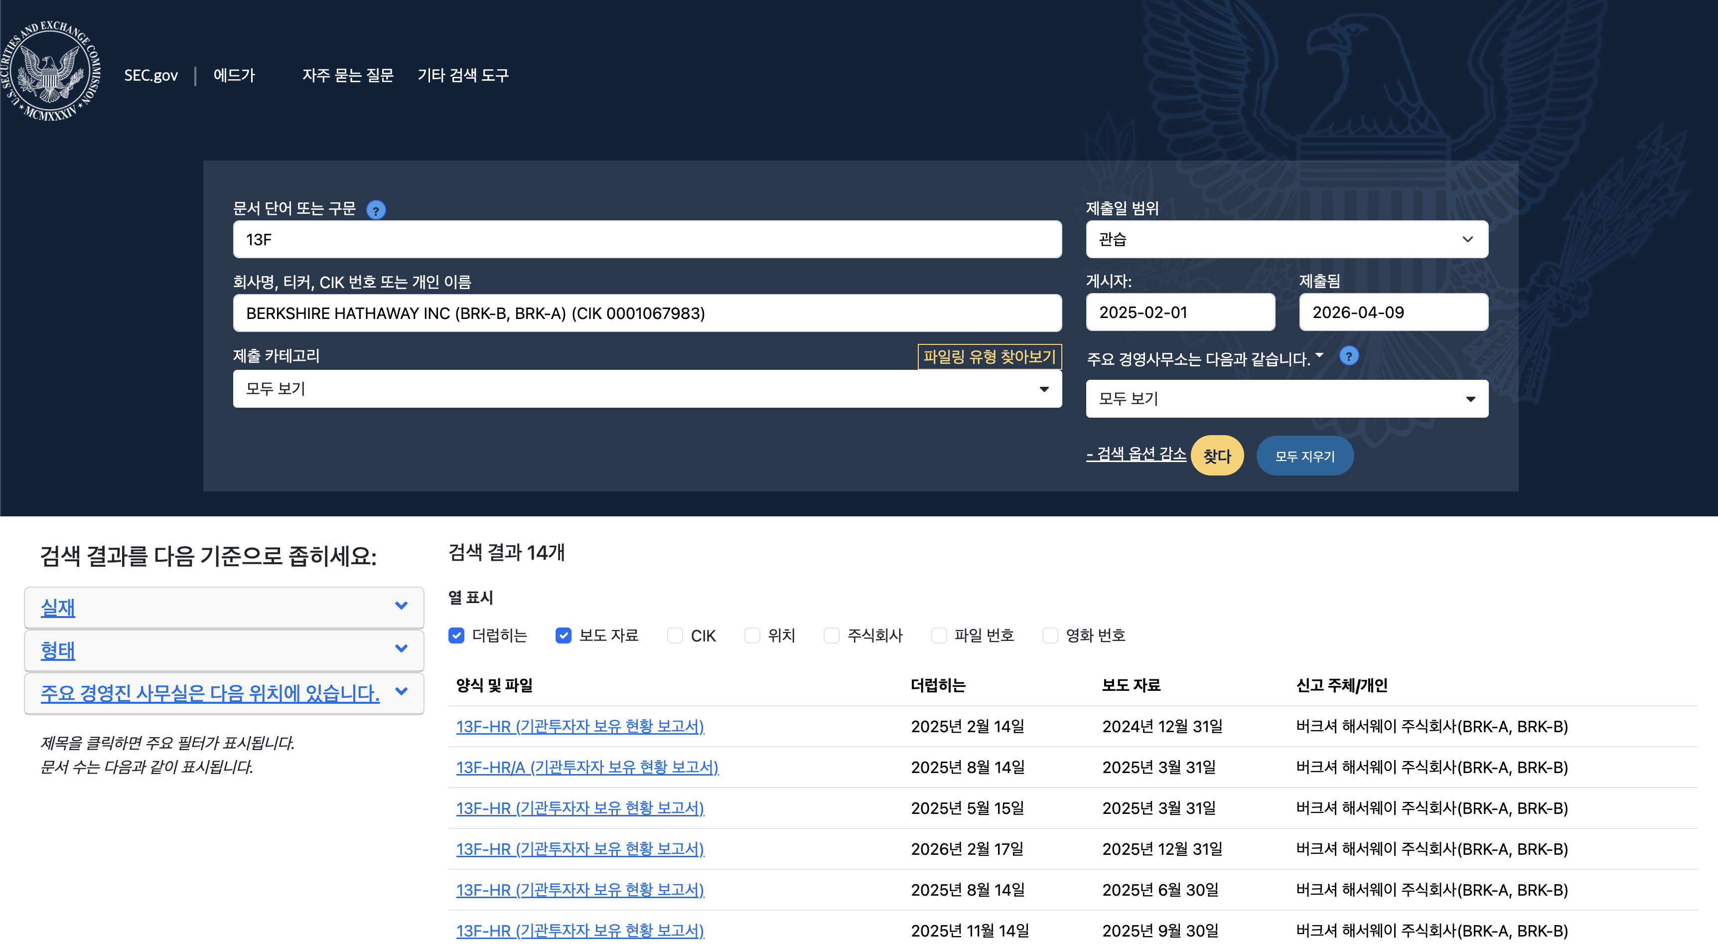Viewport: 1718px width, 949px height.
Task: Click the 검색 결과 14개 results count
Action: point(506,553)
